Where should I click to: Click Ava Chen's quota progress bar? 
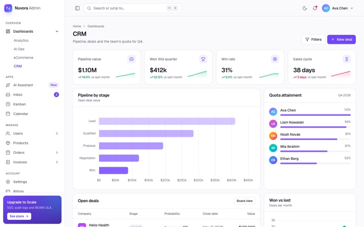tap(315, 115)
